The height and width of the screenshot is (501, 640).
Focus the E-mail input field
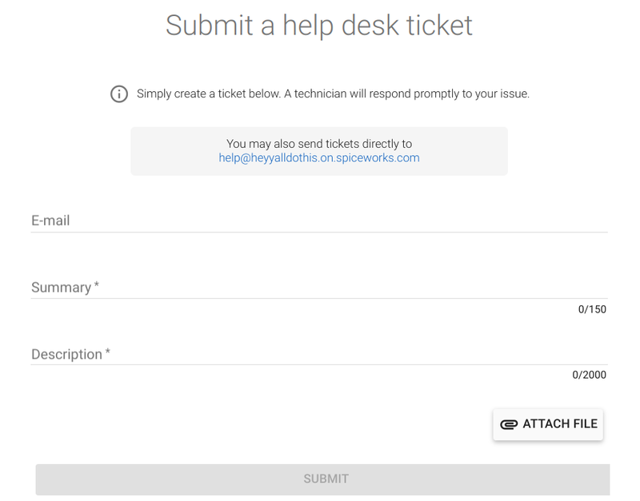319,221
